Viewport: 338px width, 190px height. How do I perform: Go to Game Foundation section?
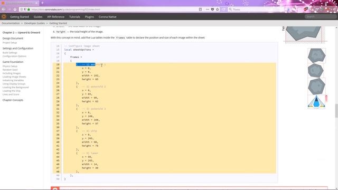(x=13, y=62)
